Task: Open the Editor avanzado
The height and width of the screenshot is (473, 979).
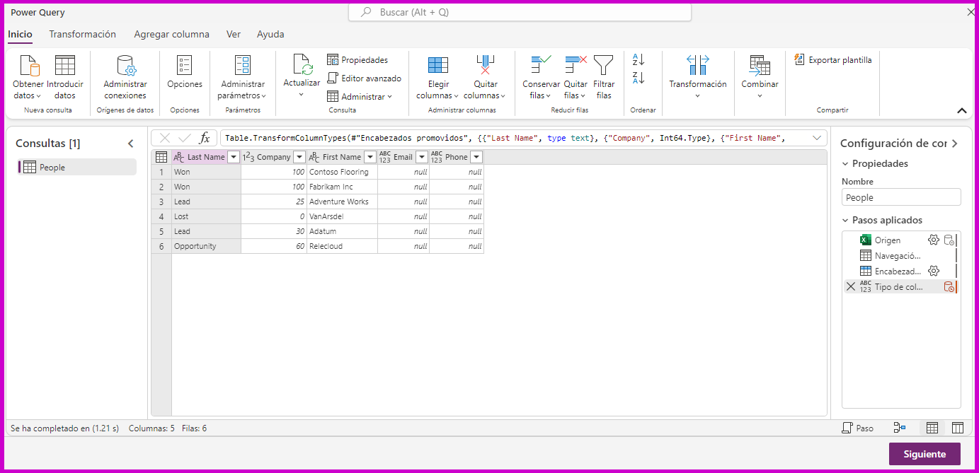Action: [x=364, y=78]
